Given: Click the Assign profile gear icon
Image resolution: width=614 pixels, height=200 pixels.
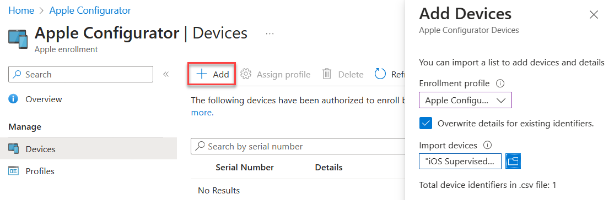Looking at the screenshot, I should (245, 74).
